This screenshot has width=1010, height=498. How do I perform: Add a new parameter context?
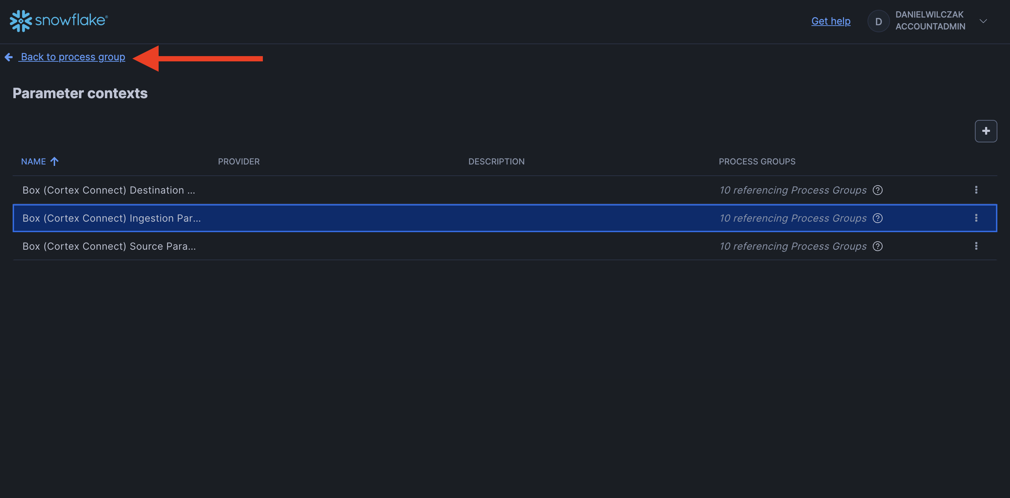(985, 131)
